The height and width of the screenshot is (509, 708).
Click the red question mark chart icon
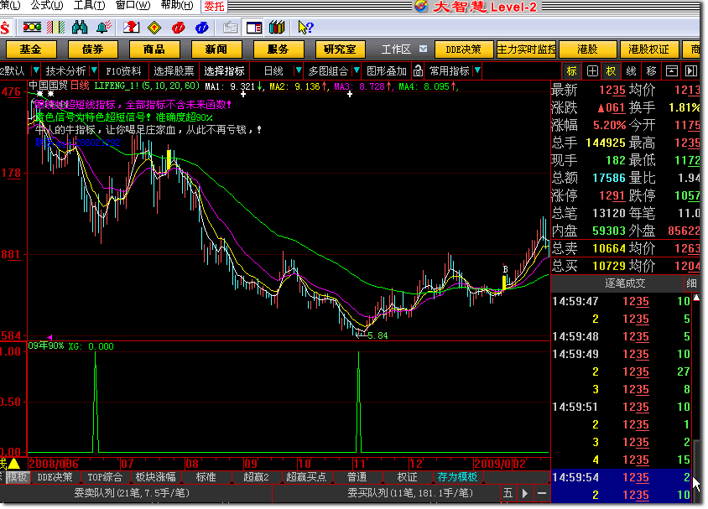click(132, 28)
